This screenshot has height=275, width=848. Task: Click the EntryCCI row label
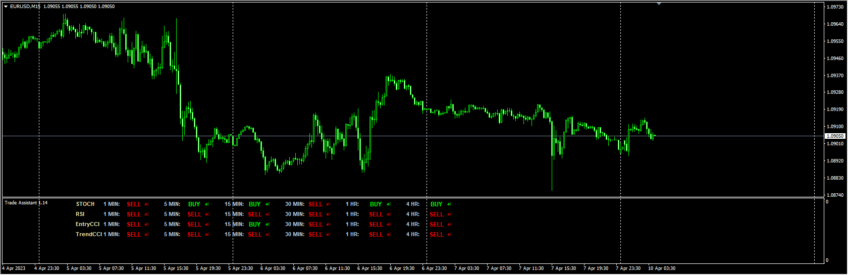click(x=87, y=225)
